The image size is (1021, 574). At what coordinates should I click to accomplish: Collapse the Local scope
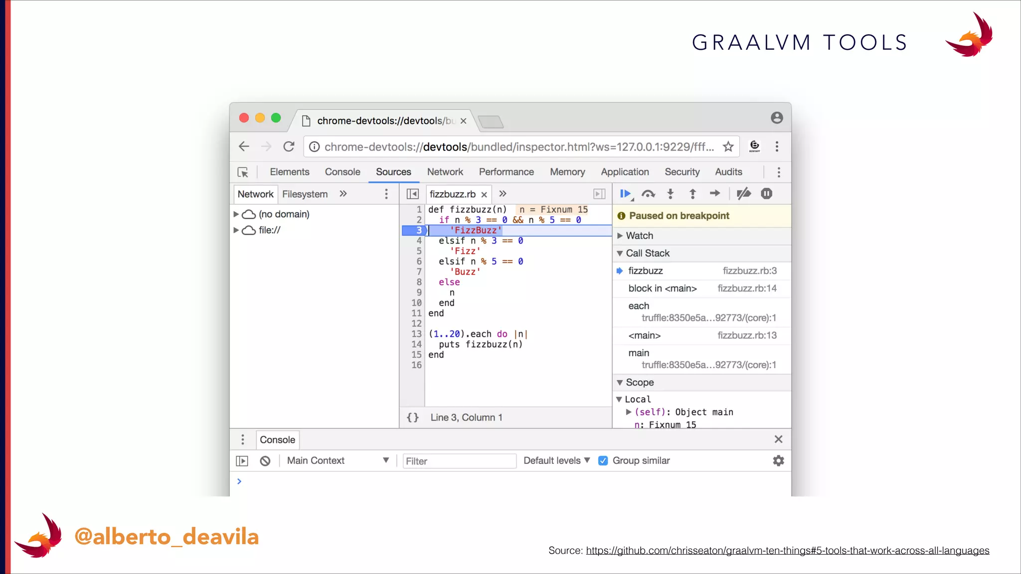pos(619,399)
